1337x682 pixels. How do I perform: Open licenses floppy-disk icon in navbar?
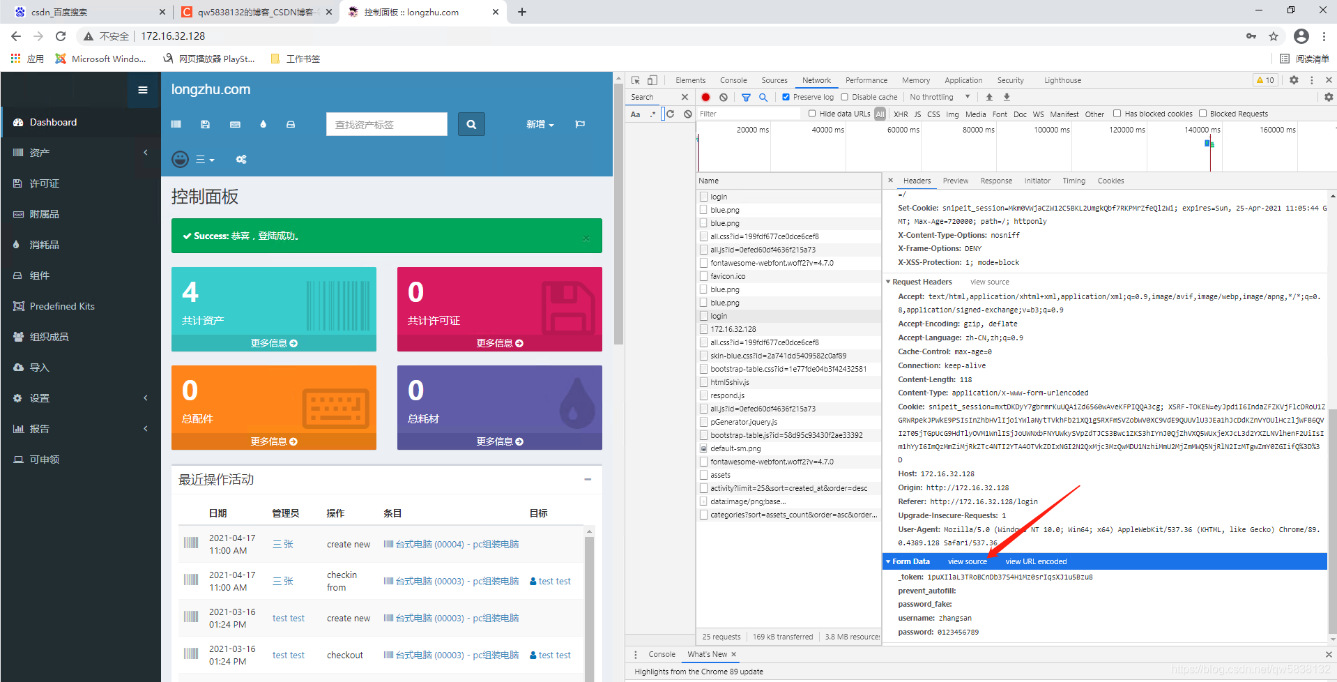point(205,124)
